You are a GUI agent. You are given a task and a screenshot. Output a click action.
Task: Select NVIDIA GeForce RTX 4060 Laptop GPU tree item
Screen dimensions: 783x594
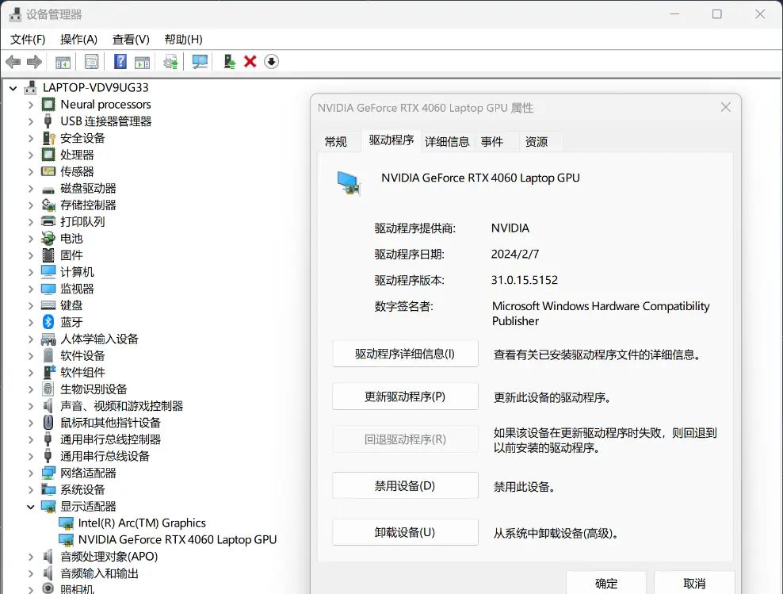click(178, 539)
